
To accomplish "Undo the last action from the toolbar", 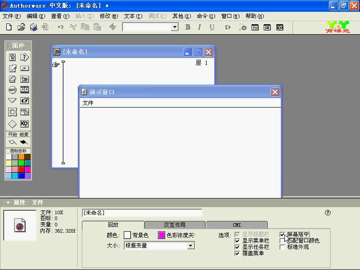I will tap(61, 27).
